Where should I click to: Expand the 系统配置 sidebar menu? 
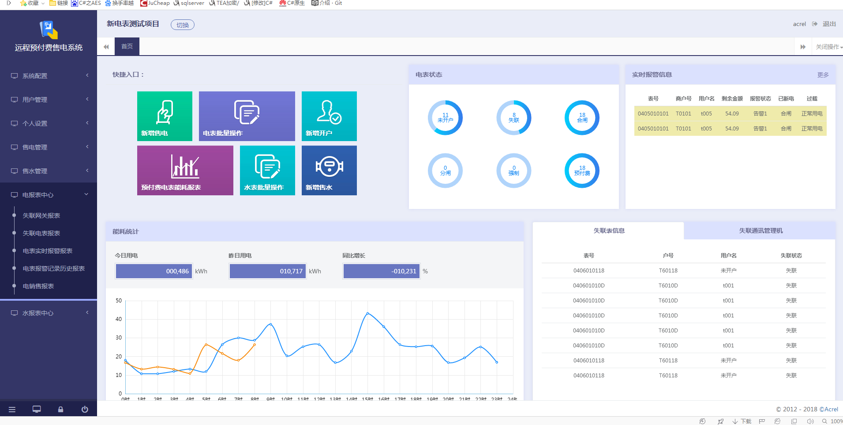click(49, 76)
